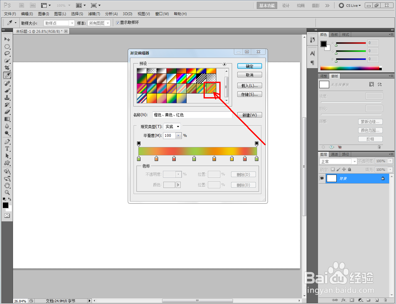This screenshot has height=304, width=396.
Task: Open the 图像(I) menu
Action: (44, 14)
